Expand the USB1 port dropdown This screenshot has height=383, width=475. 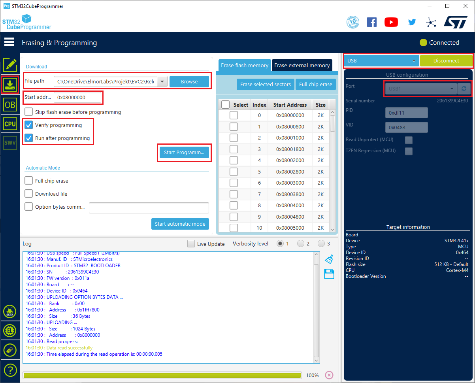pyautogui.click(x=452, y=89)
